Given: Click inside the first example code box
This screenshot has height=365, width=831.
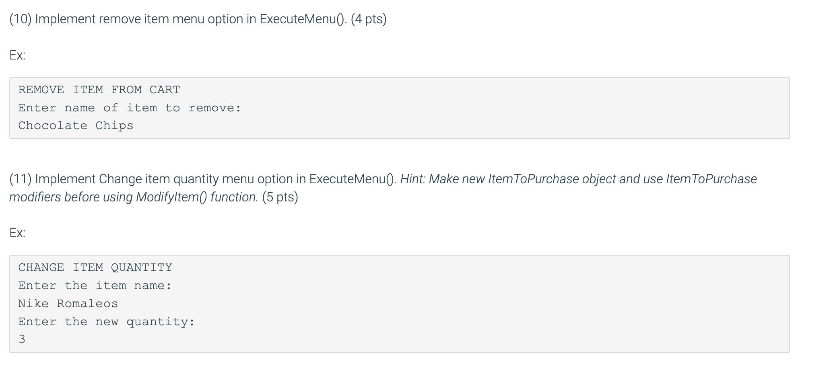Looking at the screenshot, I should click(399, 108).
